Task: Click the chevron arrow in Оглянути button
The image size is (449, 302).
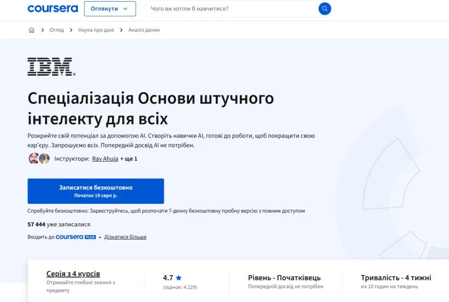Action: pyautogui.click(x=125, y=9)
